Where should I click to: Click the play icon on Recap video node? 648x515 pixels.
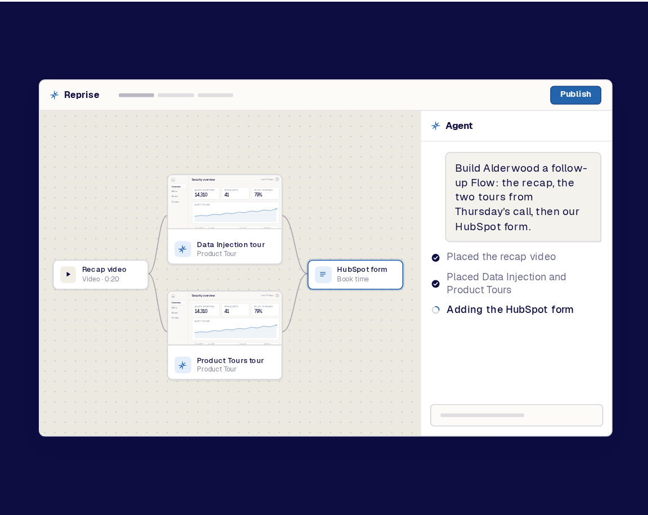pyautogui.click(x=68, y=274)
